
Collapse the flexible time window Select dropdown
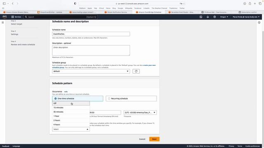[71, 129]
